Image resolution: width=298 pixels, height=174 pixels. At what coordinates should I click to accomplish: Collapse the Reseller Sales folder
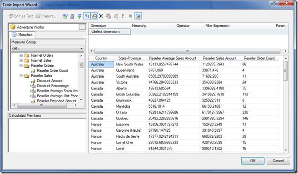21,76
